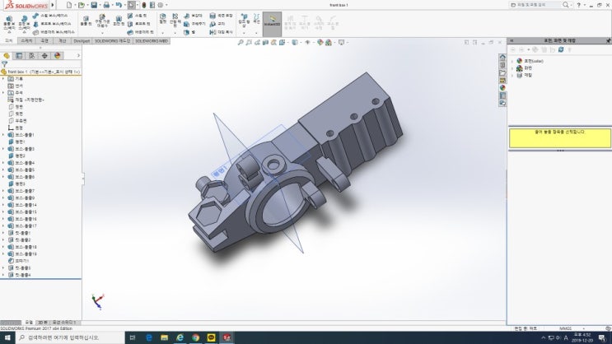Click the MMGS unit system in status bar
The width and height of the screenshot is (612, 344).
pyautogui.click(x=566, y=329)
